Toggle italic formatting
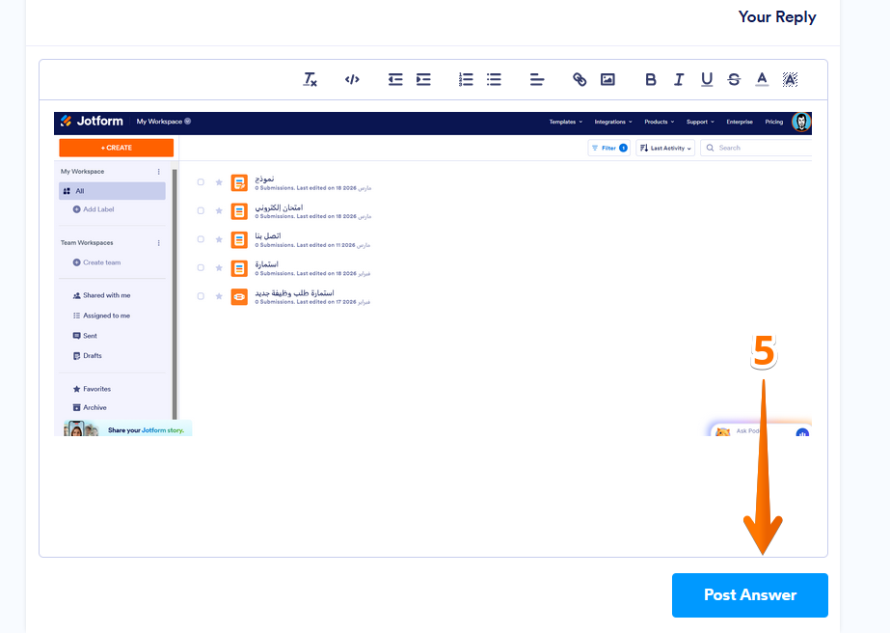 [679, 79]
